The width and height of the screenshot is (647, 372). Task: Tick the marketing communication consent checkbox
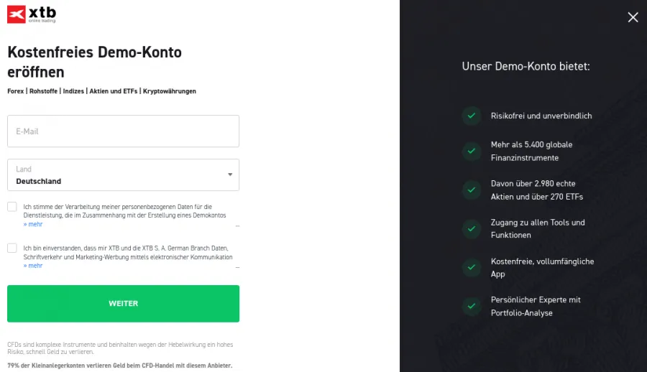click(x=12, y=248)
